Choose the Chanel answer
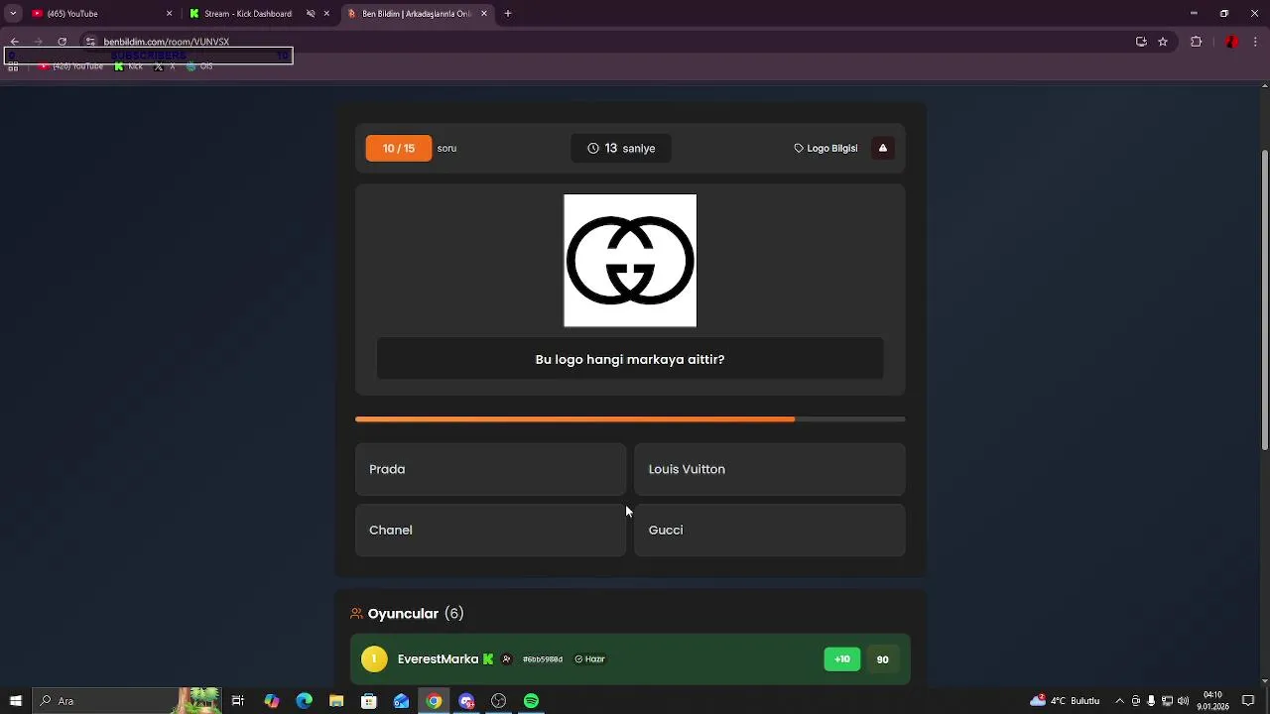 (490, 530)
